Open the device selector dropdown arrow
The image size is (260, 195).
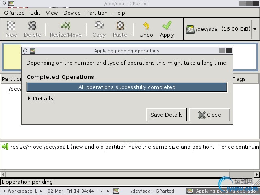[x=255, y=29]
